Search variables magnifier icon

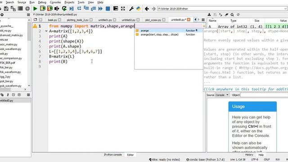(x=232, y=15)
